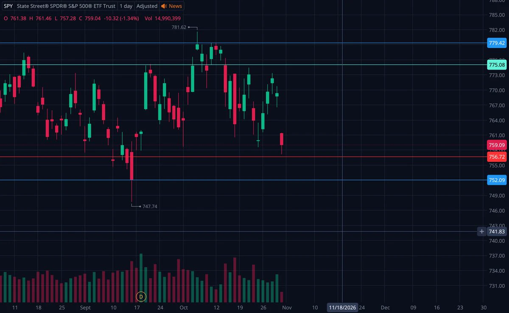This screenshot has height=313, width=509.
Task: Click the low value L 757.28
Action: coord(64,18)
